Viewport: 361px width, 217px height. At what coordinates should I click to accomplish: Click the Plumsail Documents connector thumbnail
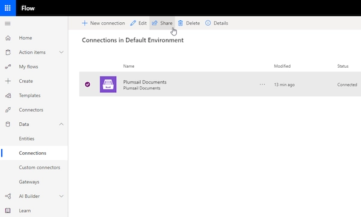pyautogui.click(x=108, y=85)
